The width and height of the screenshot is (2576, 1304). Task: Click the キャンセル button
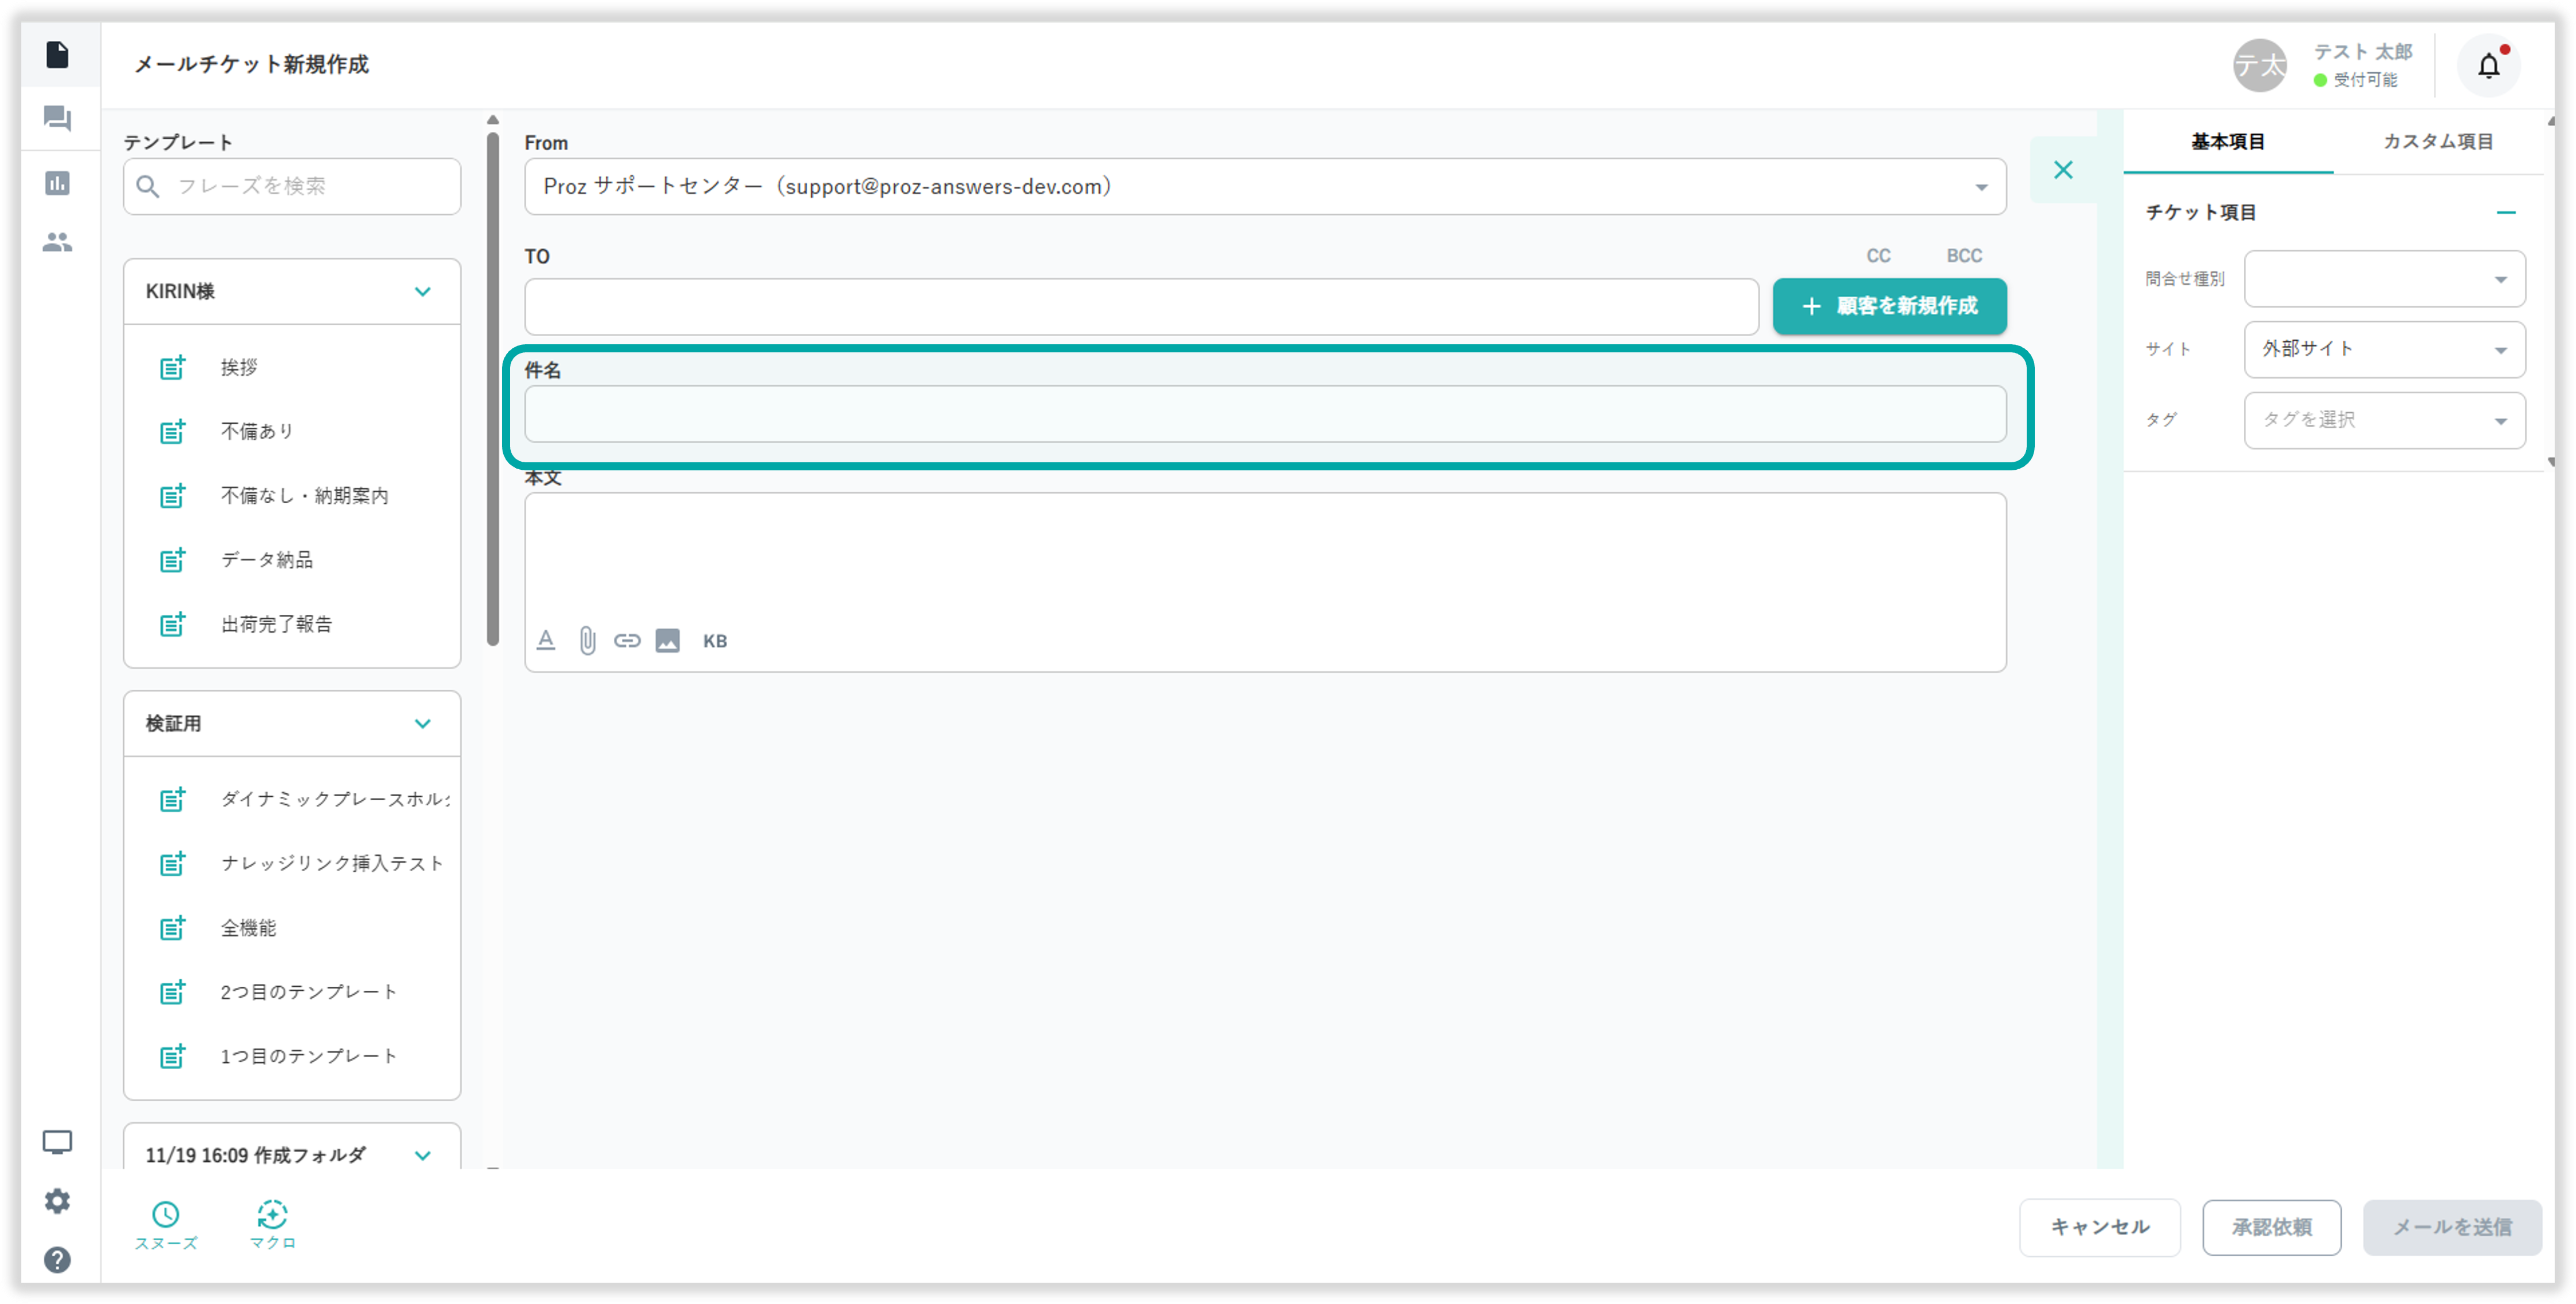click(2099, 1227)
